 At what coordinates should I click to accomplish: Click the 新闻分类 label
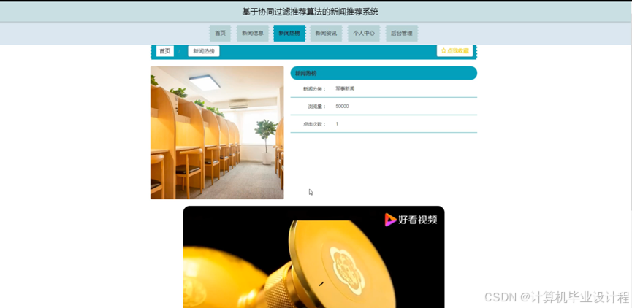[314, 89]
